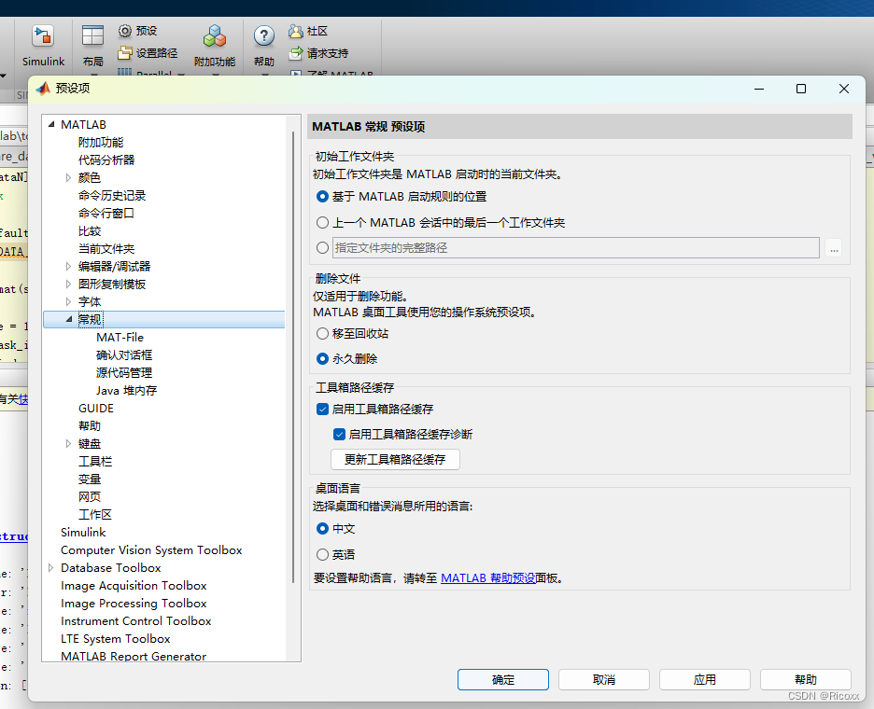This screenshot has height=709, width=874.
Task: Toggle 启用工具箱路径缓存诊断 checkbox
Action: (x=339, y=435)
